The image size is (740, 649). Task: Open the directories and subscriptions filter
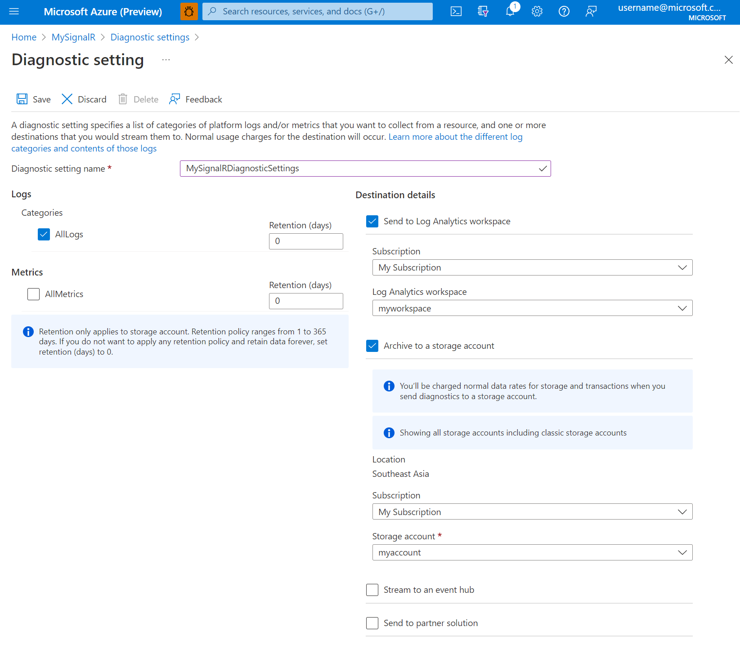tap(483, 12)
